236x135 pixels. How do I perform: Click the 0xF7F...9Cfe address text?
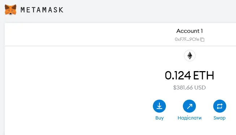(187, 39)
